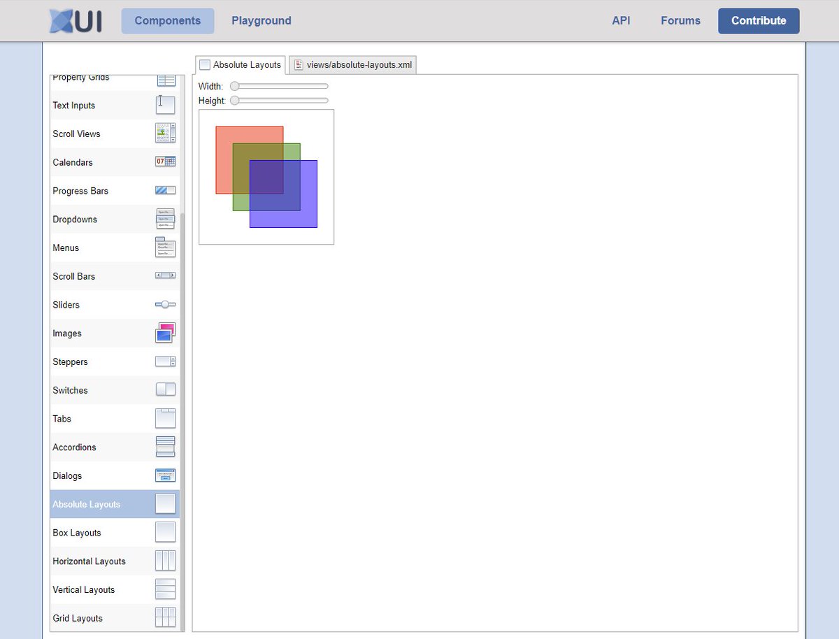Screen dimensions: 839x639
Task: Select the Components navigation item
Action: (167, 20)
